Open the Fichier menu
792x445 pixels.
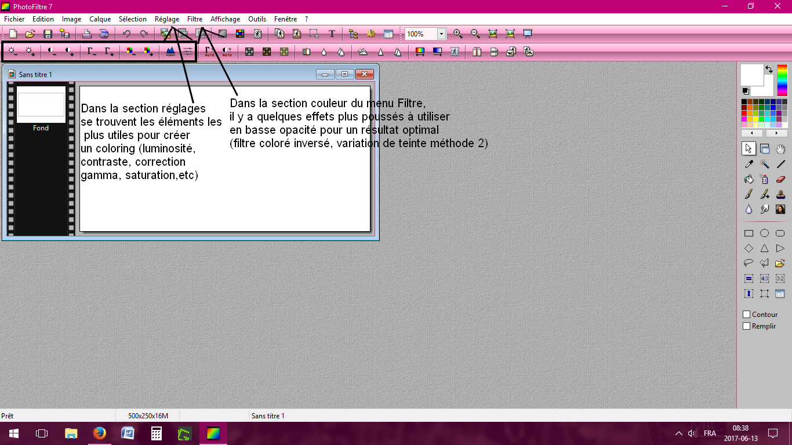[x=14, y=19]
